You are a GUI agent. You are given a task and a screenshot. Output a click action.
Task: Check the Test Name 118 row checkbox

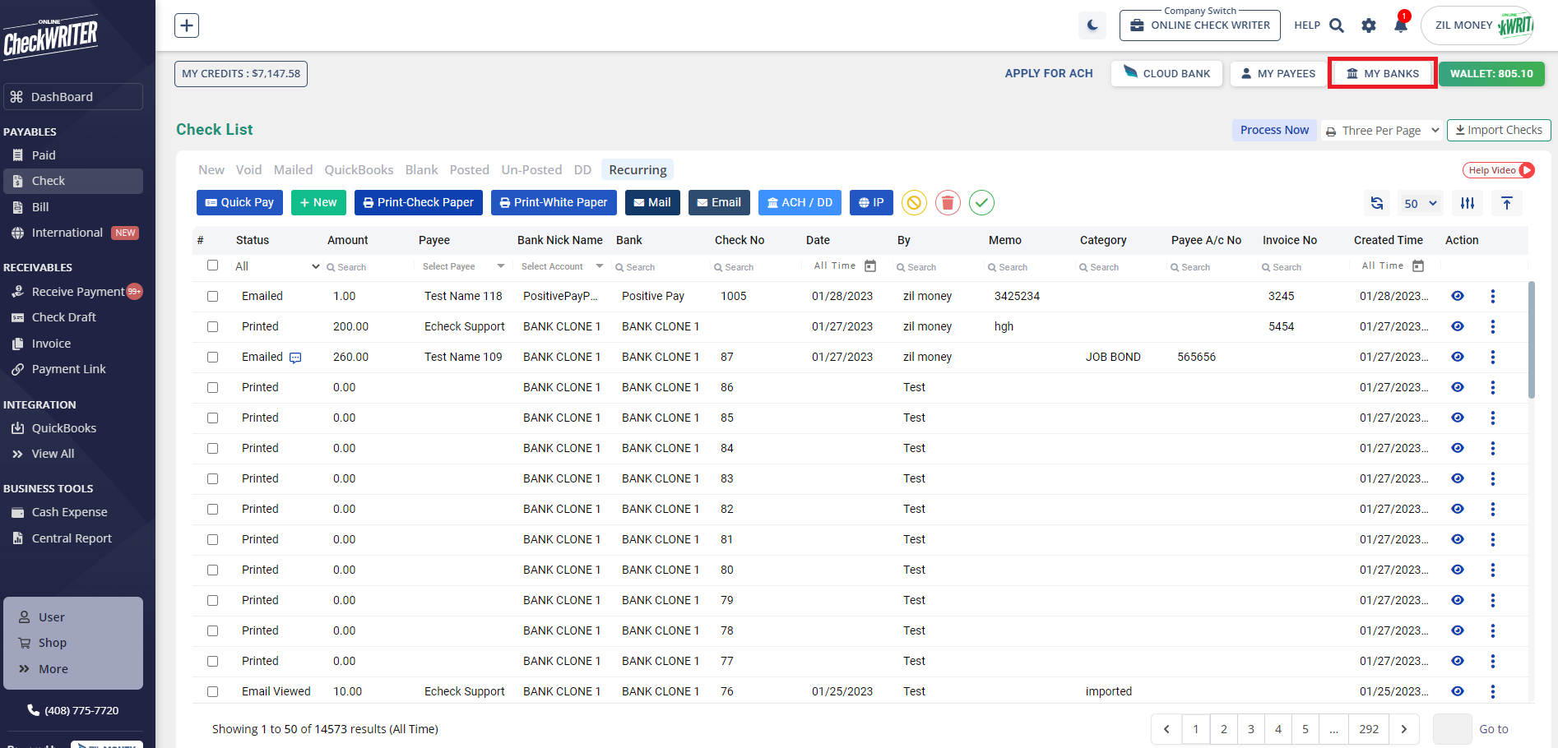pyautogui.click(x=213, y=296)
